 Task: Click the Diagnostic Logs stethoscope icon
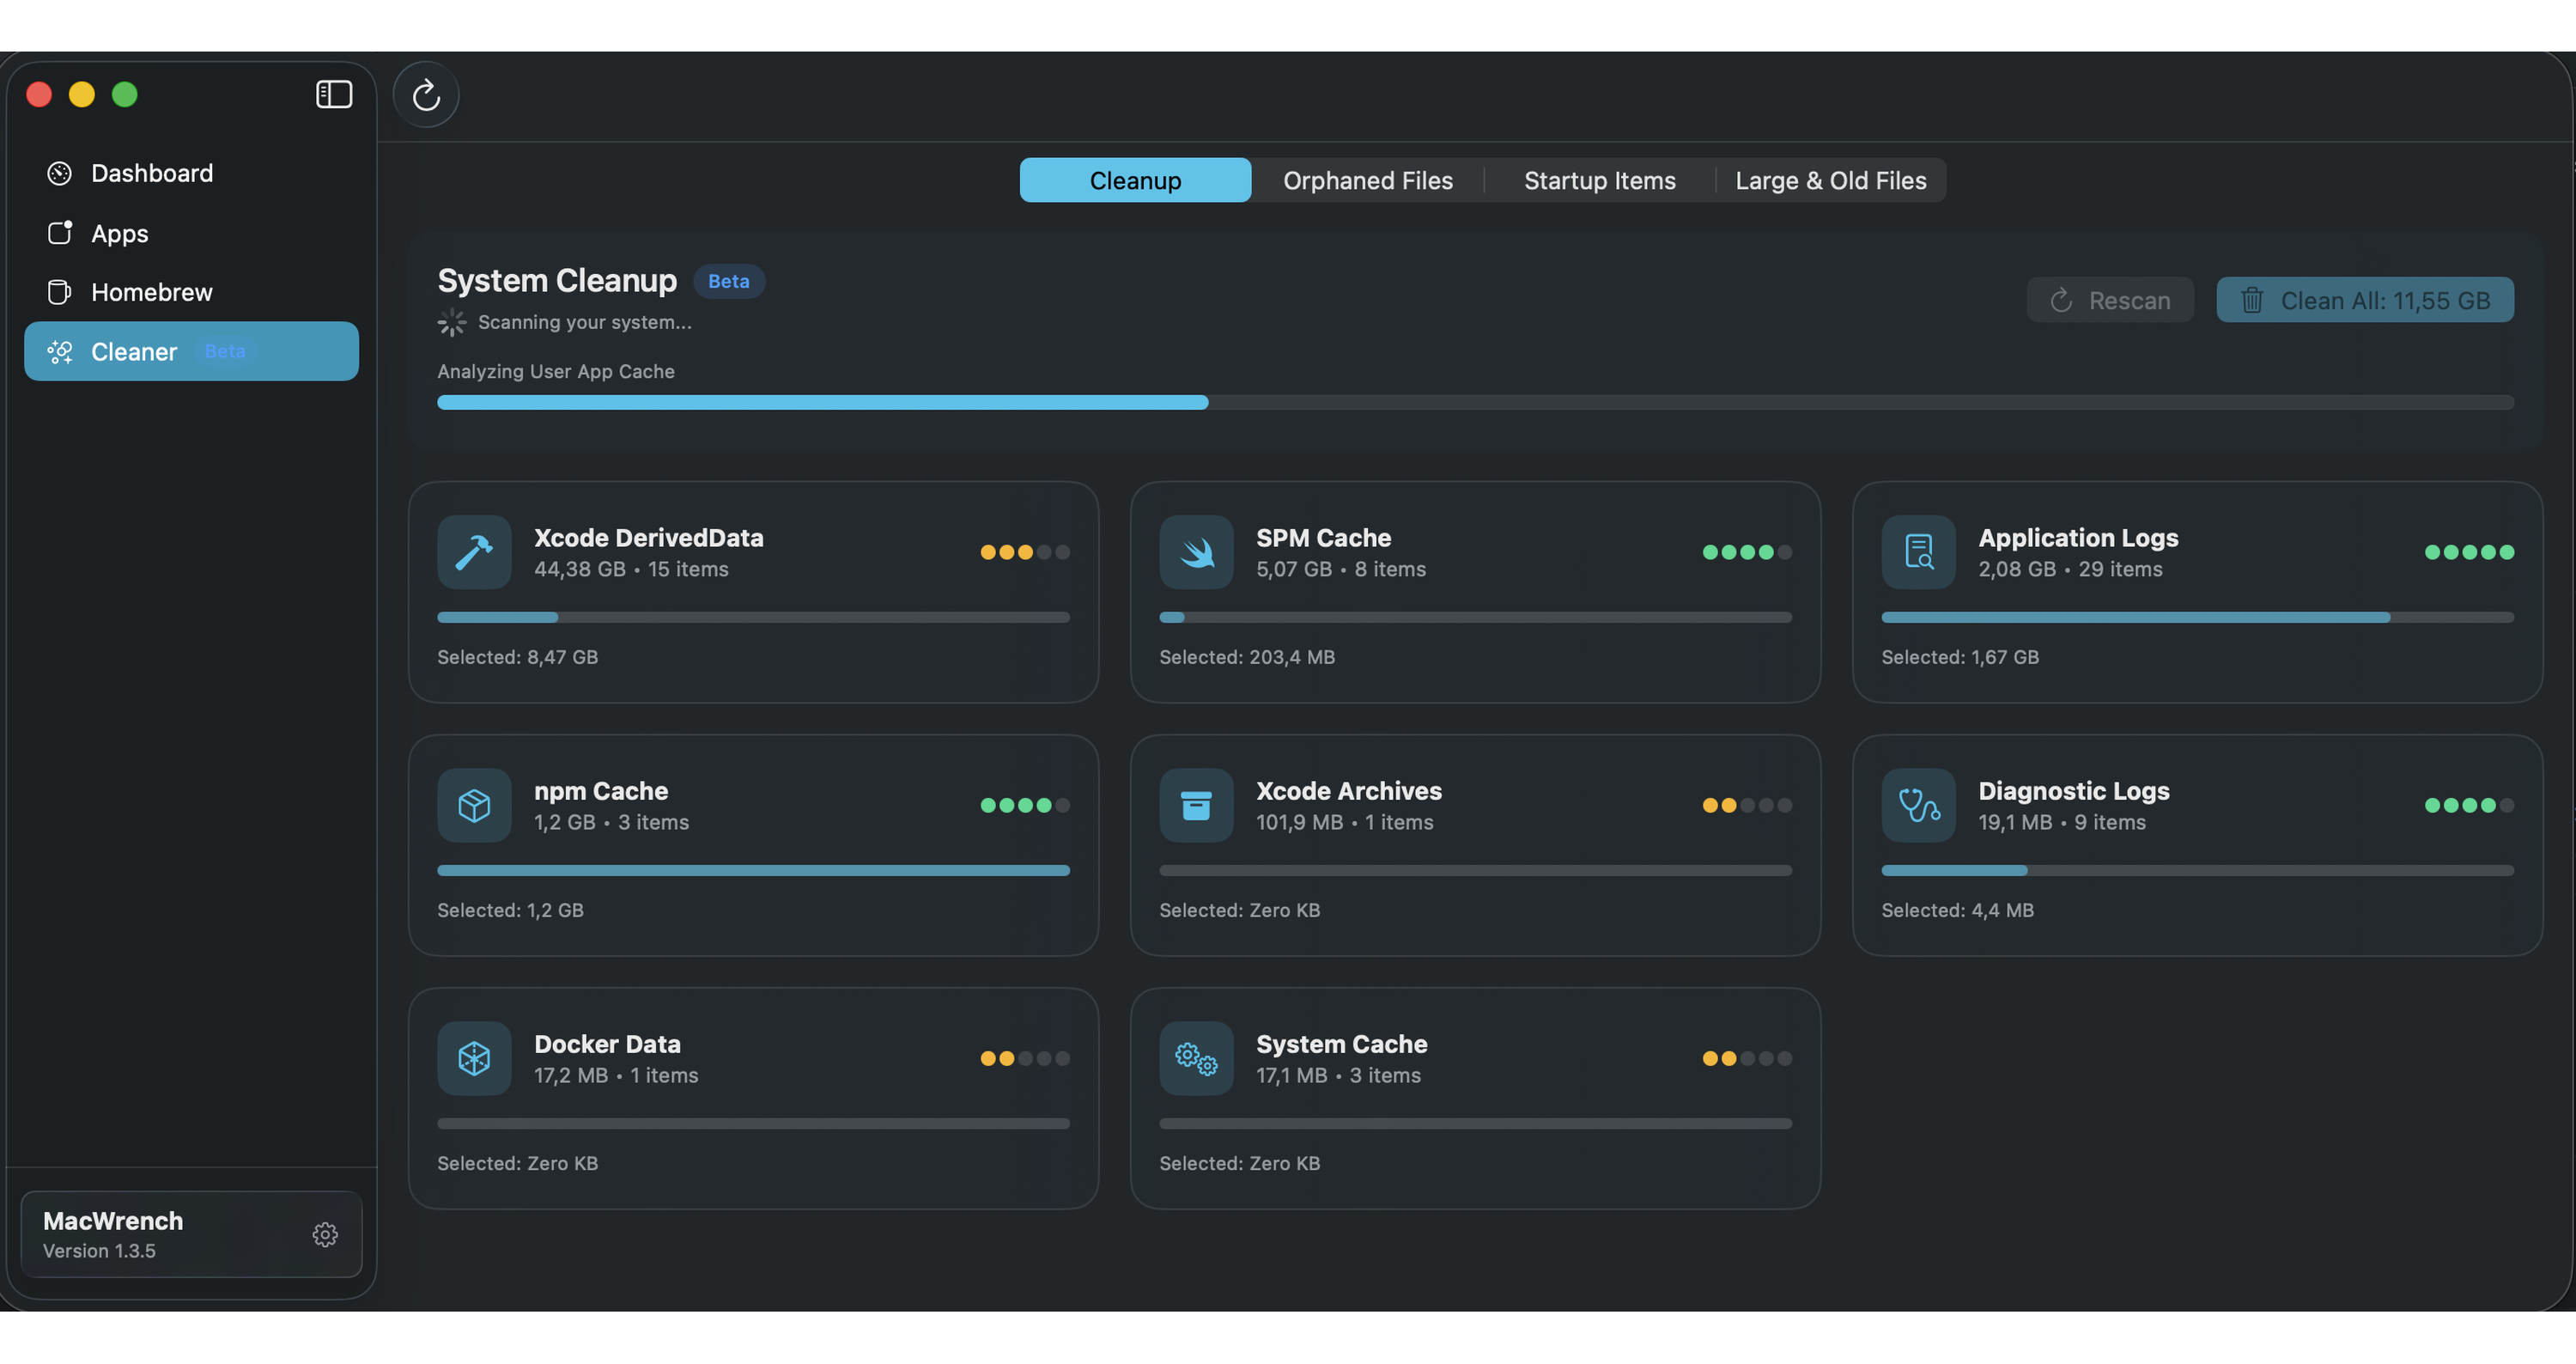(x=1918, y=805)
